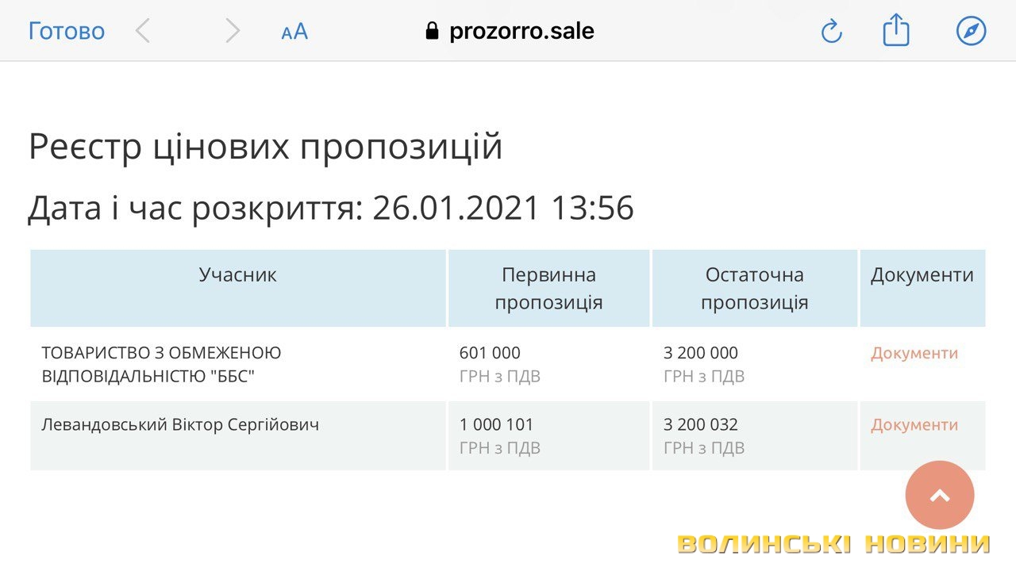Screen dimensions: 1016x571
Task: Open page in Safari compass icon
Action: coord(971,31)
